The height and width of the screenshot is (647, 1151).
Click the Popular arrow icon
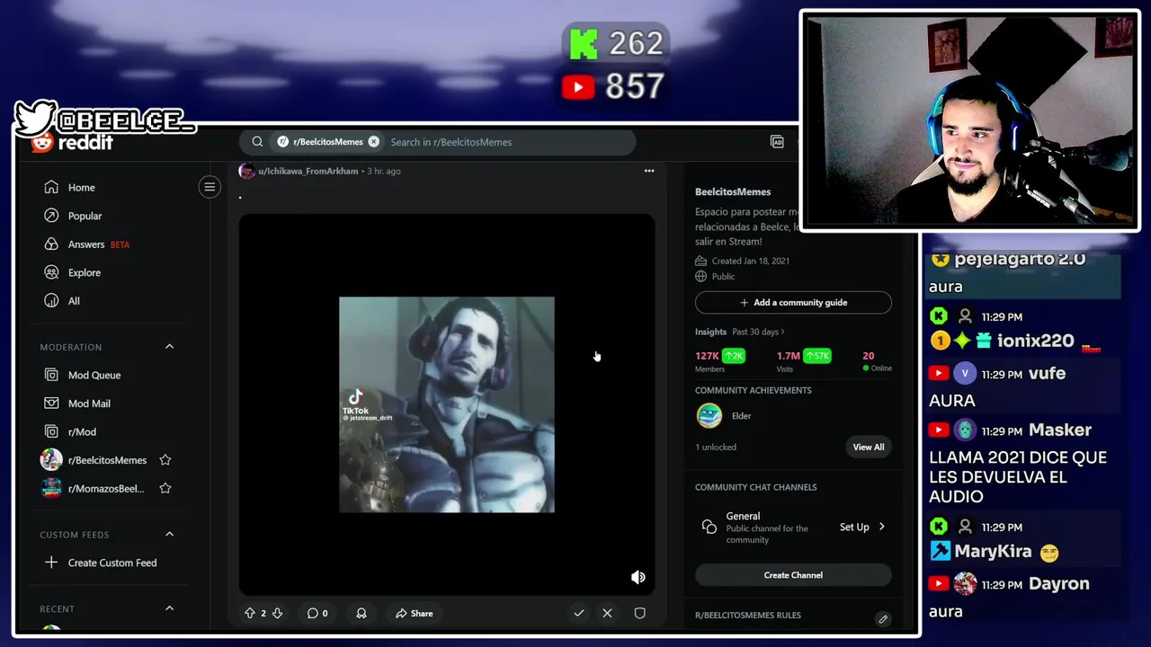(51, 216)
